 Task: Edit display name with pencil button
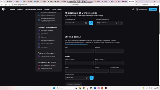coord(91,23)
